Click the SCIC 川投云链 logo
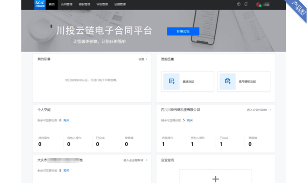 40,4
